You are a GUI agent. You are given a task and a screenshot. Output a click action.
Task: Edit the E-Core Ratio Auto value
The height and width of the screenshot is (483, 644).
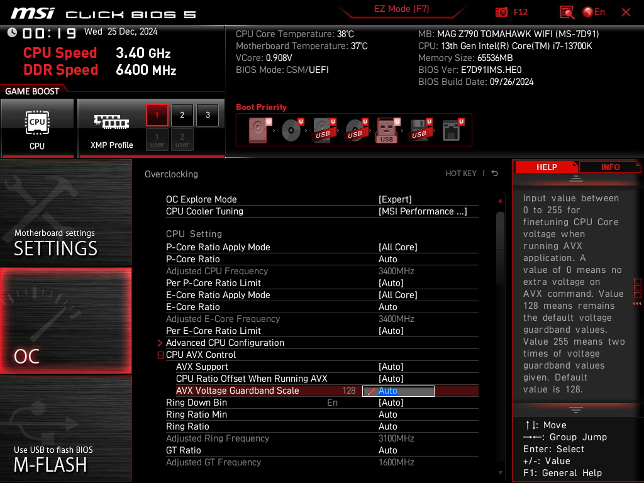pos(387,307)
